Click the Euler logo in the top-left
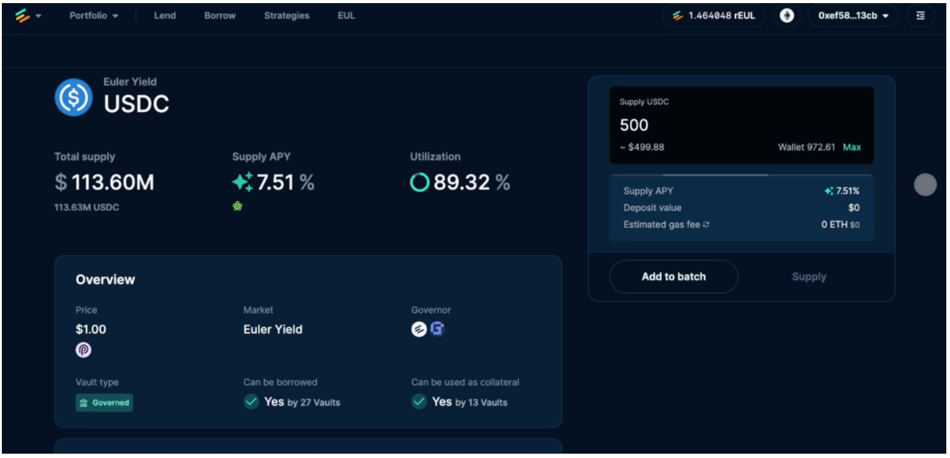 (23, 16)
